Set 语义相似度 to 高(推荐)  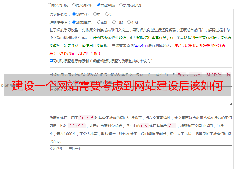pyautogui.click(x=74, y=14)
